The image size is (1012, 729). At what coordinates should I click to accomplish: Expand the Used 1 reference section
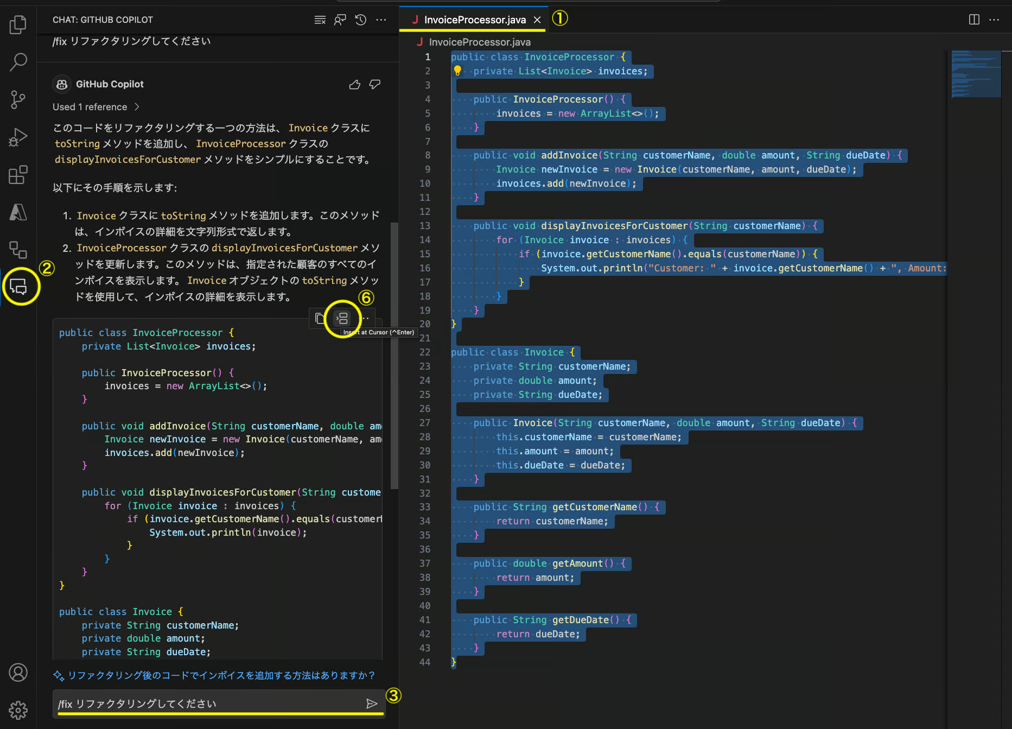[x=97, y=107]
